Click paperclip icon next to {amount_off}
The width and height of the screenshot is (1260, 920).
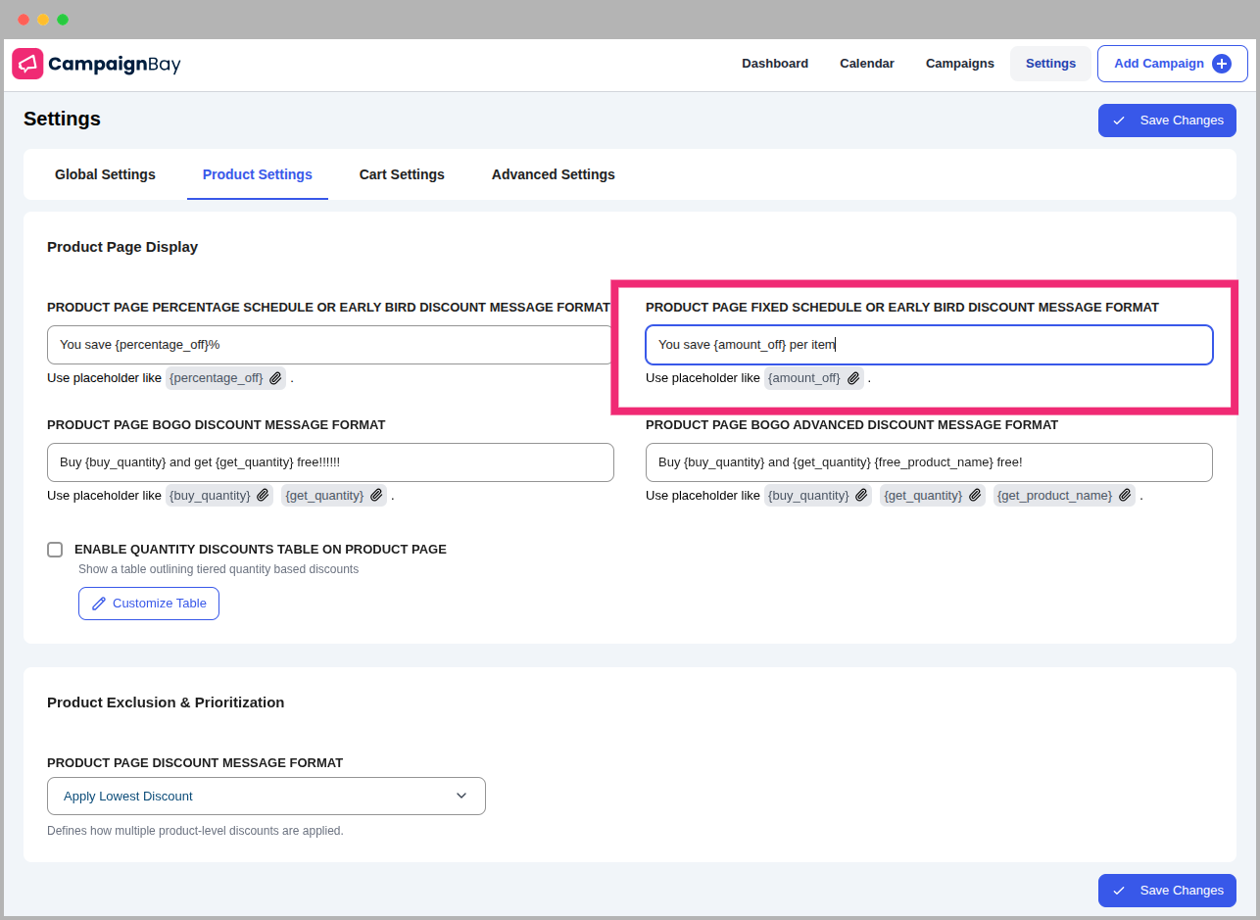pos(853,378)
